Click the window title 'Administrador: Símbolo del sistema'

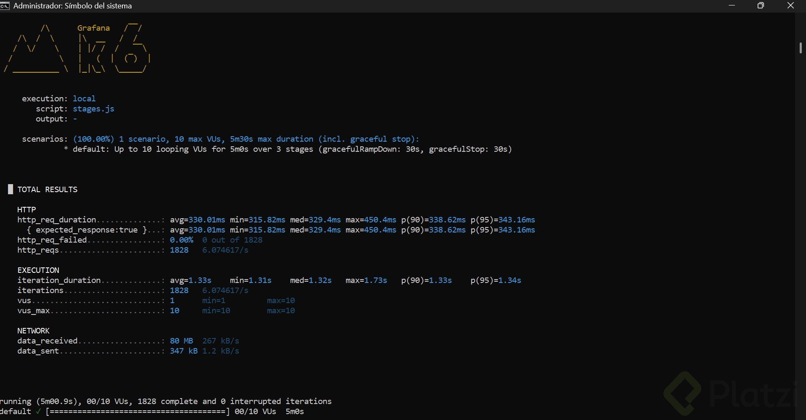pyautogui.click(x=73, y=6)
